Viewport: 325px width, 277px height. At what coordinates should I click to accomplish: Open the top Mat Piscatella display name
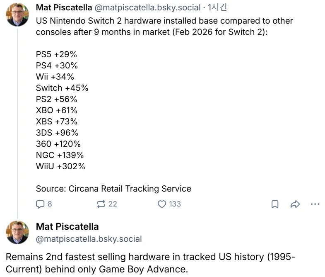64,7
